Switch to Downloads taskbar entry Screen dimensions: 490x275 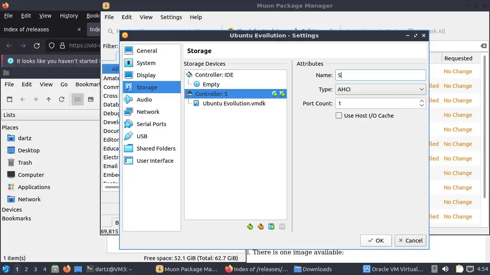pyautogui.click(x=313, y=269)
